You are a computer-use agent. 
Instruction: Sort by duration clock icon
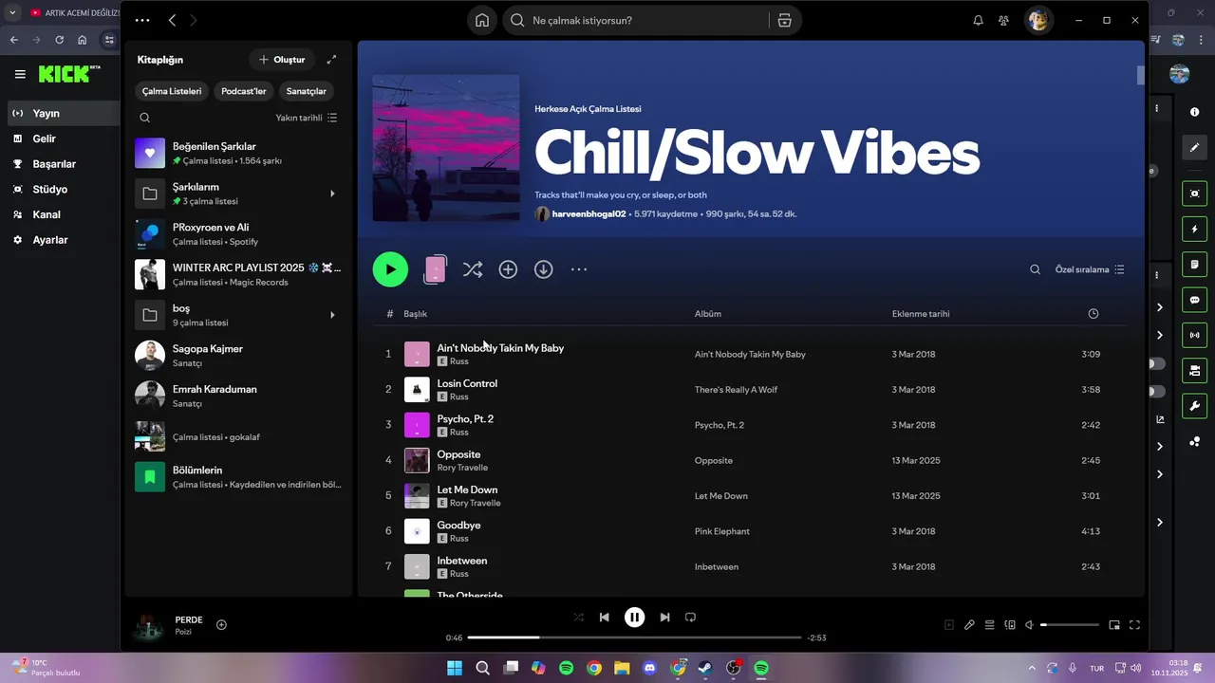click(1093, 314)
